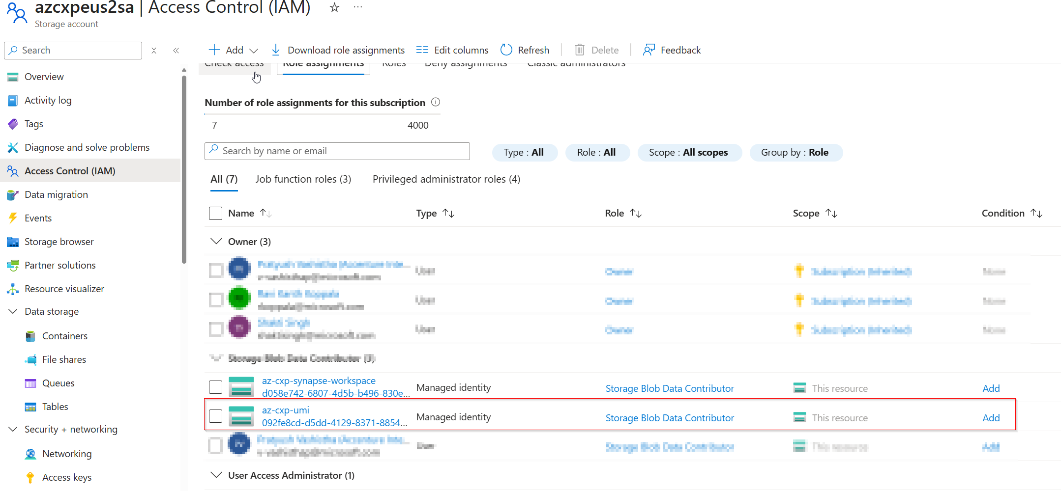Click Edit columns in the toolbar
The image size is (1061, 491).
pyautogui.click(x=452, y=50)
